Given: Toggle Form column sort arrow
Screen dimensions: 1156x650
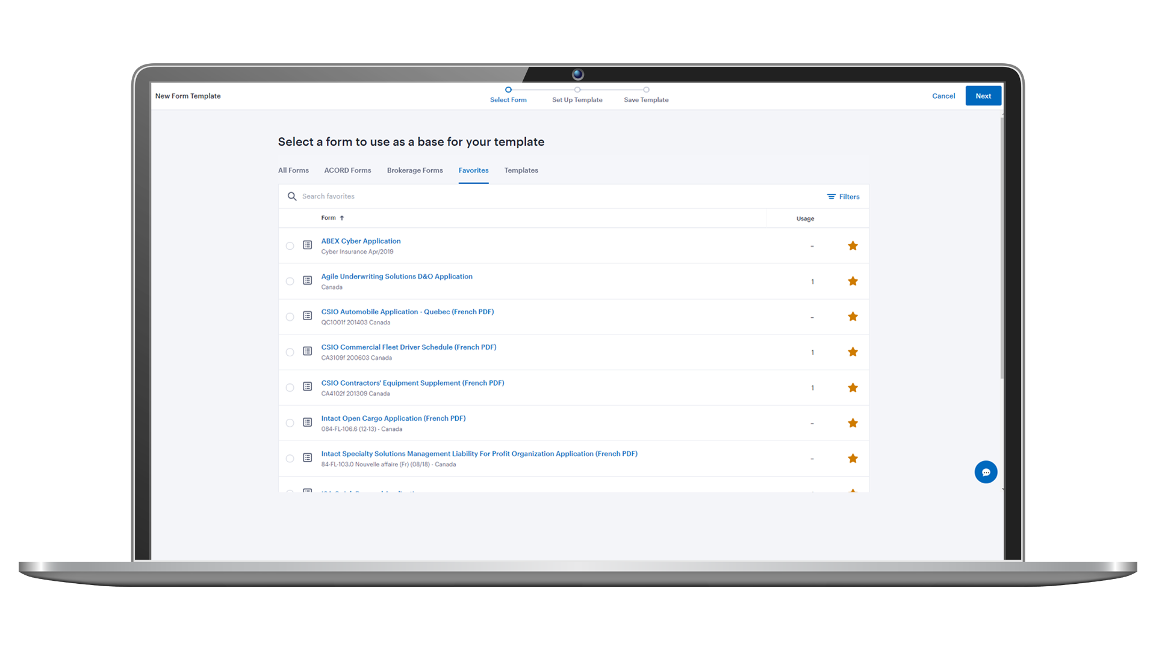Looking at the screenshot, I should (x=342, y=218).
